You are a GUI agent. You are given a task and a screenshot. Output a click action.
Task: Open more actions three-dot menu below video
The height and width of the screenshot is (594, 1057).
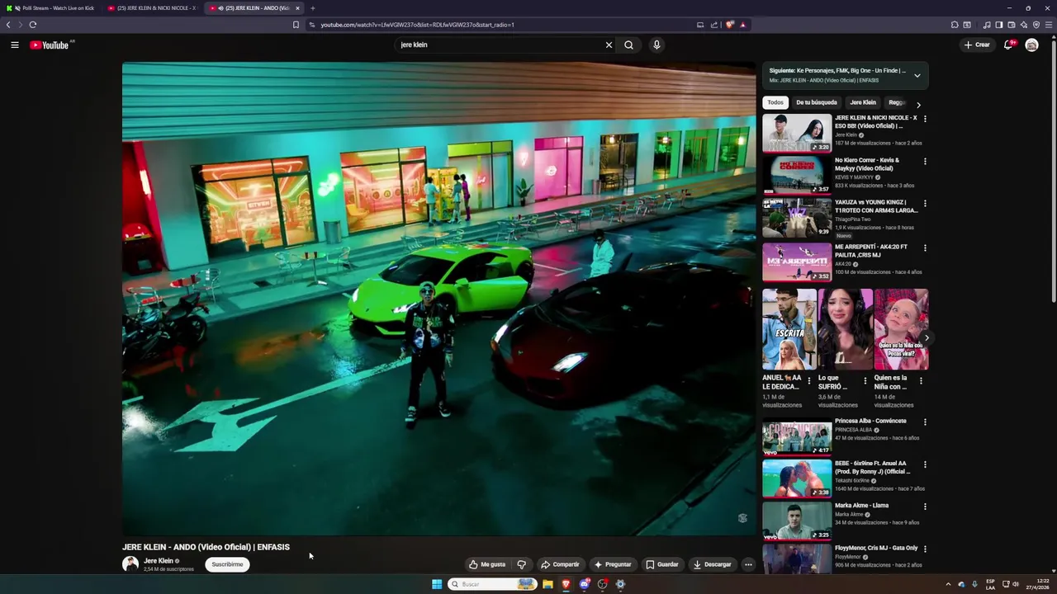tap(748, 564)
